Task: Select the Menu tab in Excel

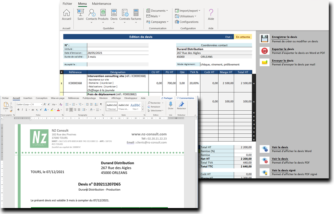Action: coord(82,4)
